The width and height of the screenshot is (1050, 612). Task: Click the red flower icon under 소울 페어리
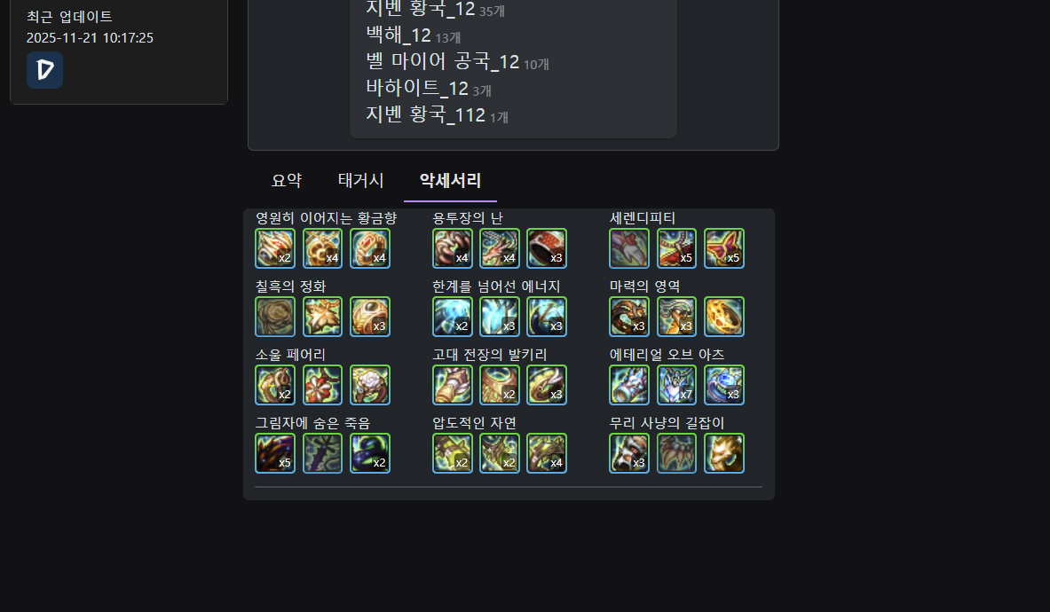click(x=323, y=385)
